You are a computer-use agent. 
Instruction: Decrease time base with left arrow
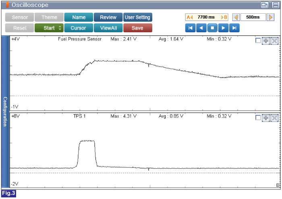[x=236, y=17]
